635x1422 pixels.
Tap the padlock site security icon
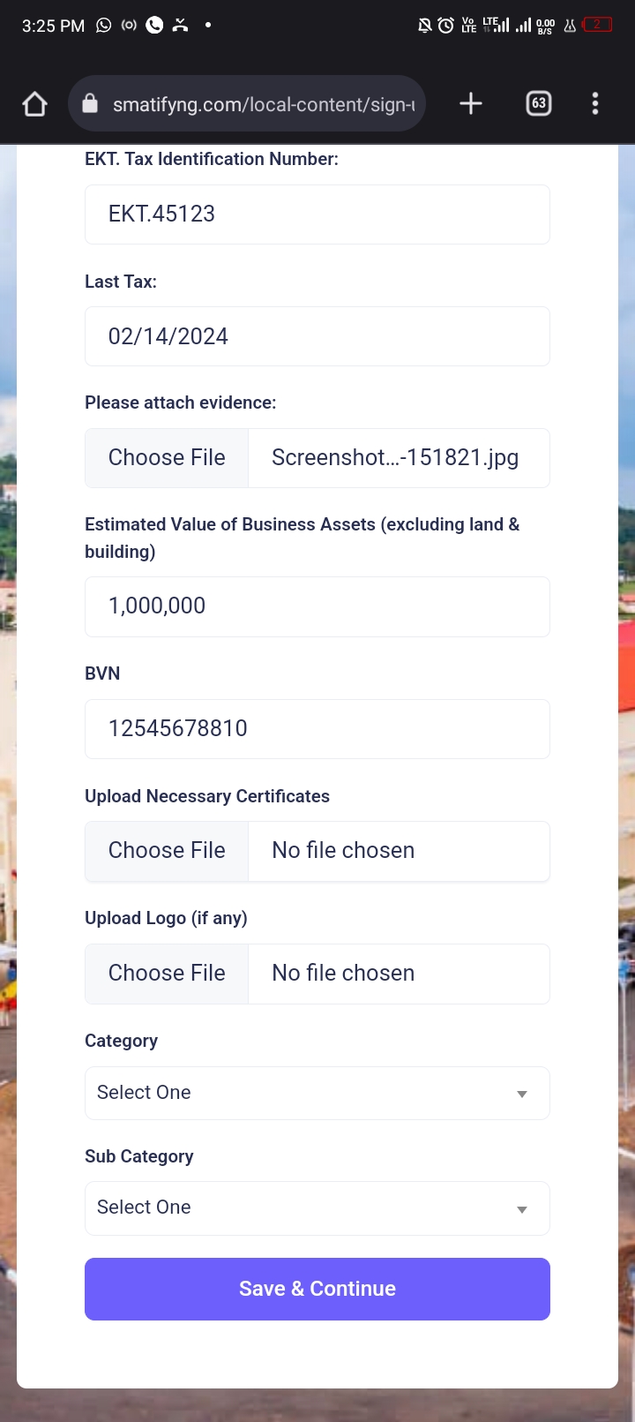coord(89,104)
